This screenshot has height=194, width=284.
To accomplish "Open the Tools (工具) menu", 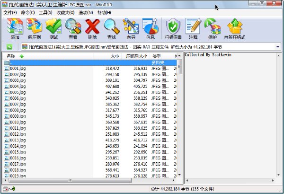I will (x=45, y=12).
